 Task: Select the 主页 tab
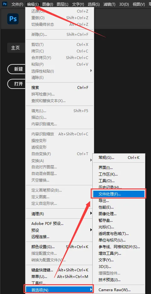15,48
